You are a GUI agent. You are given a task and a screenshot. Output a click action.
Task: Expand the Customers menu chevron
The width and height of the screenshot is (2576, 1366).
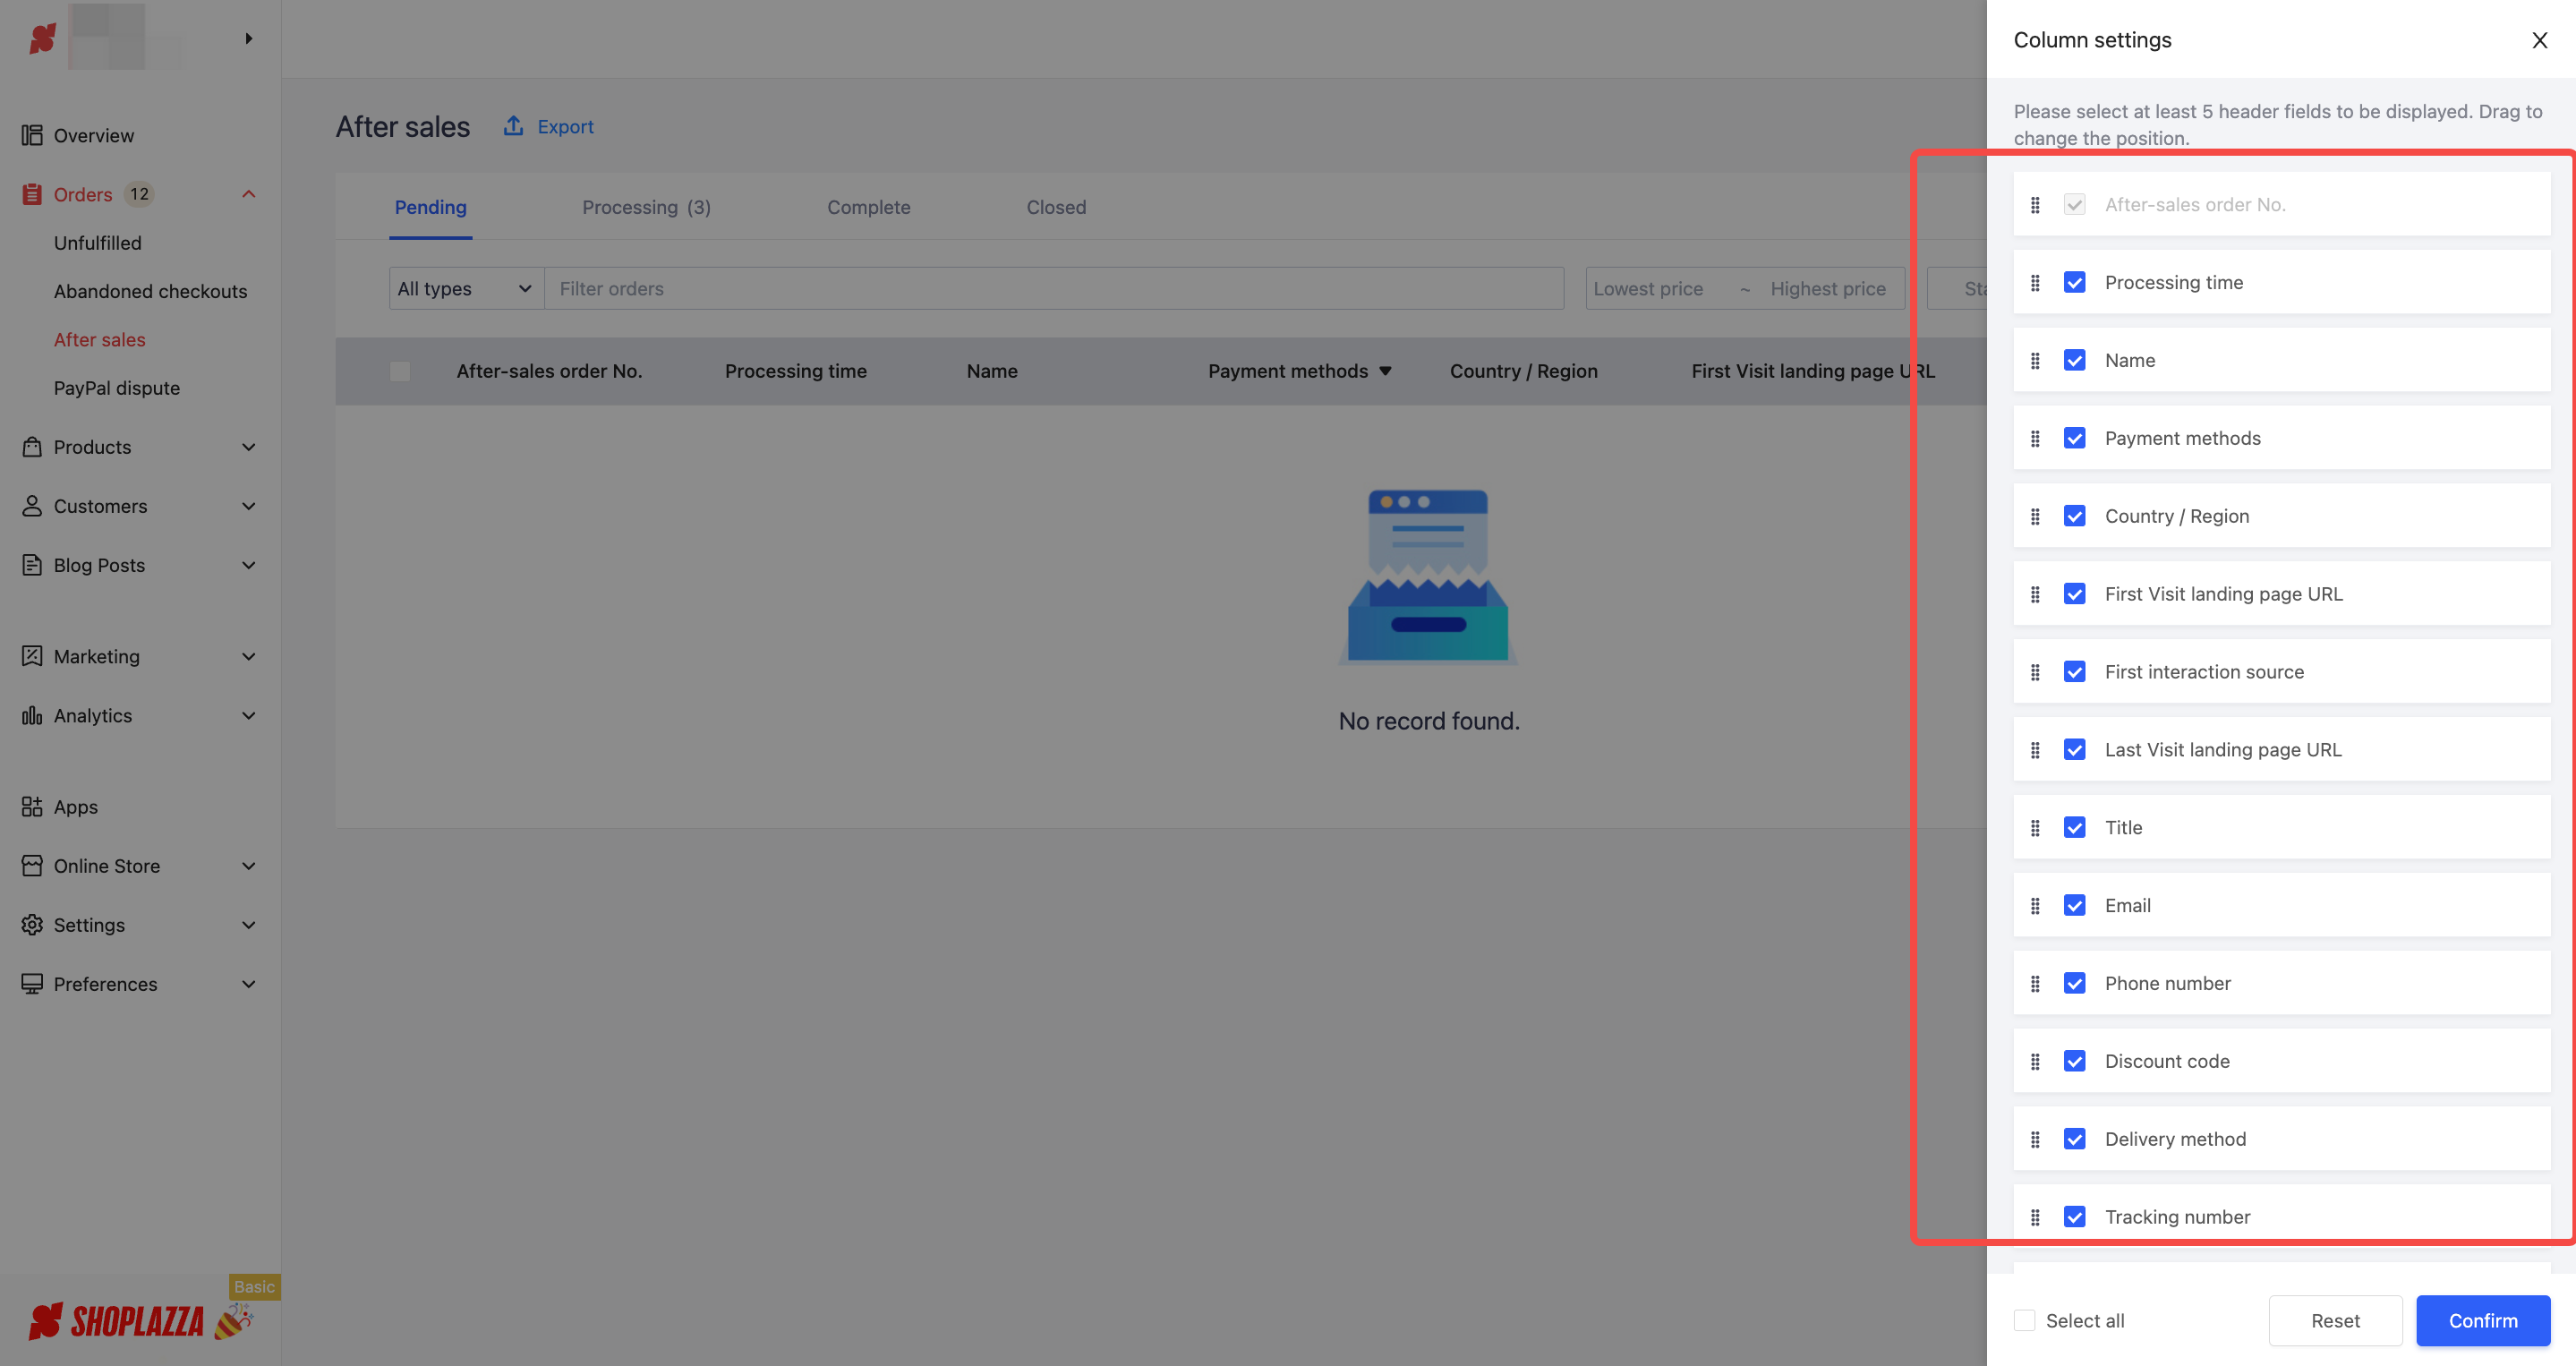[x=249, y=506]
